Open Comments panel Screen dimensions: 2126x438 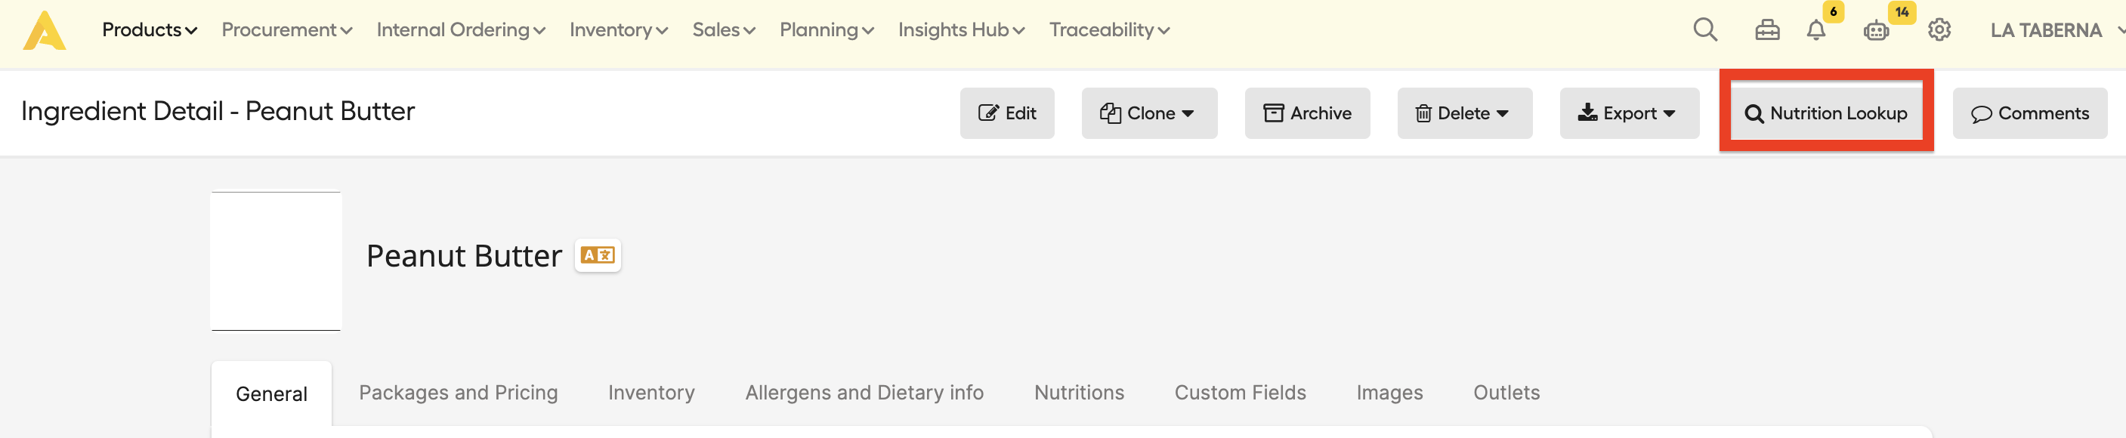[x=2029, y=113]
